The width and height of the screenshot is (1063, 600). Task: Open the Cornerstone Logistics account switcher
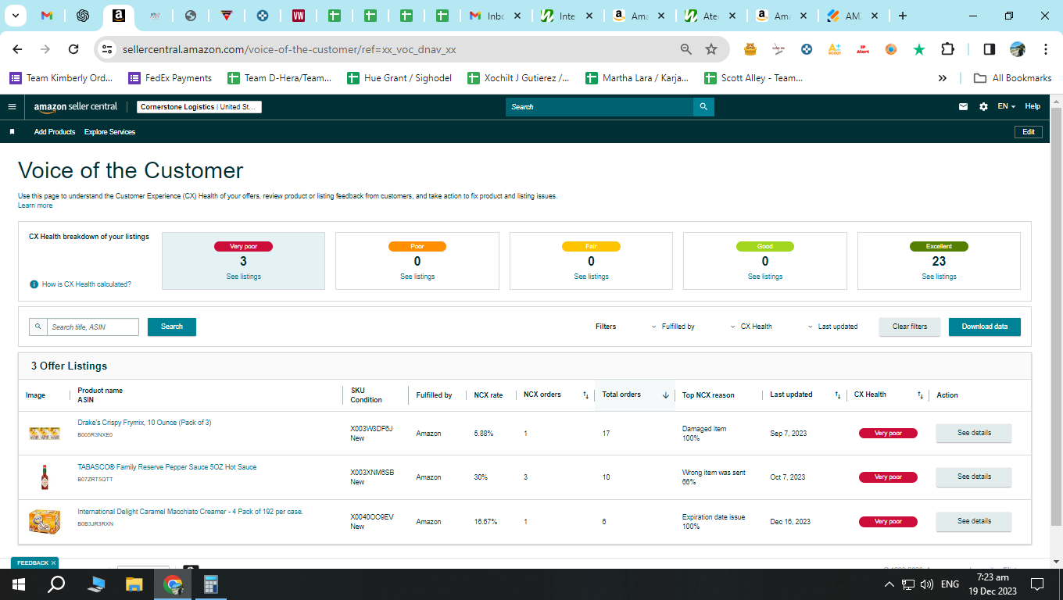pos(199,107)
